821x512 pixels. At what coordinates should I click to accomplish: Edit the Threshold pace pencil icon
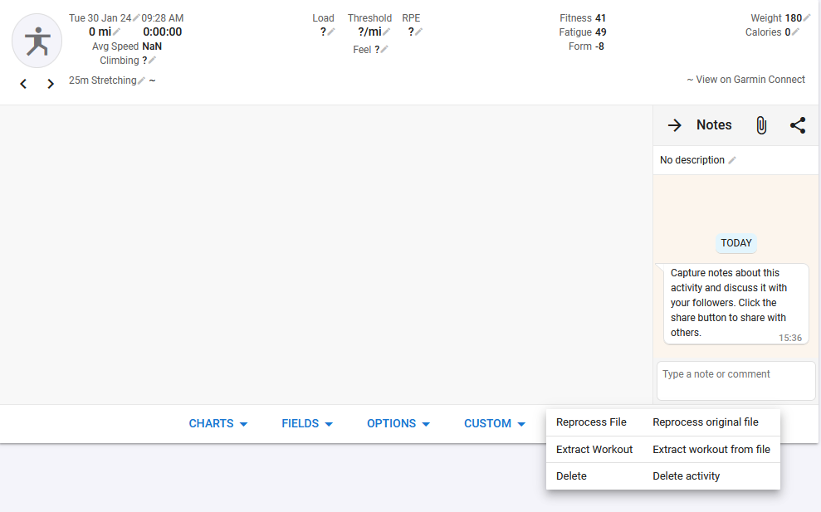[386, 32]
